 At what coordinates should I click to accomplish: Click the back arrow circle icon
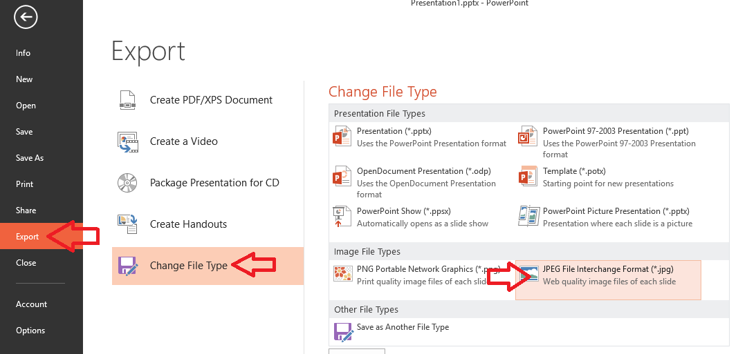pyautogui.click(x=26, y=17)
